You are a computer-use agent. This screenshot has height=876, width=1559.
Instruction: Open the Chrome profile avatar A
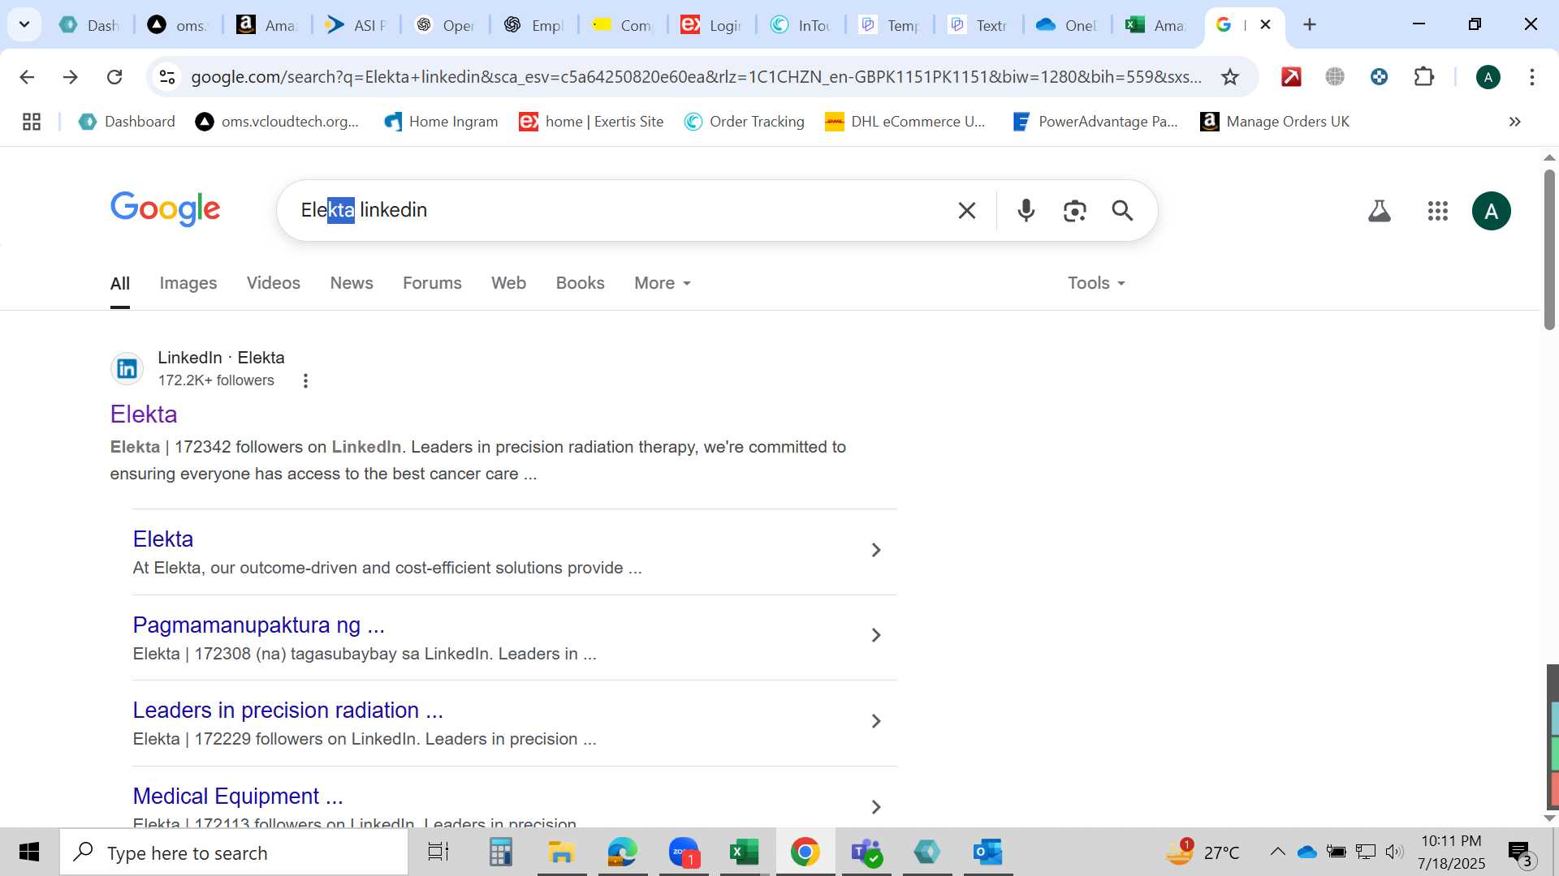[x=1488, y=77]
